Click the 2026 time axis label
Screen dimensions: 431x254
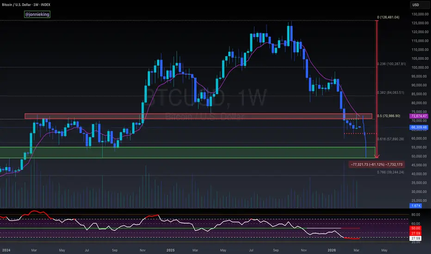pos(332,250)
